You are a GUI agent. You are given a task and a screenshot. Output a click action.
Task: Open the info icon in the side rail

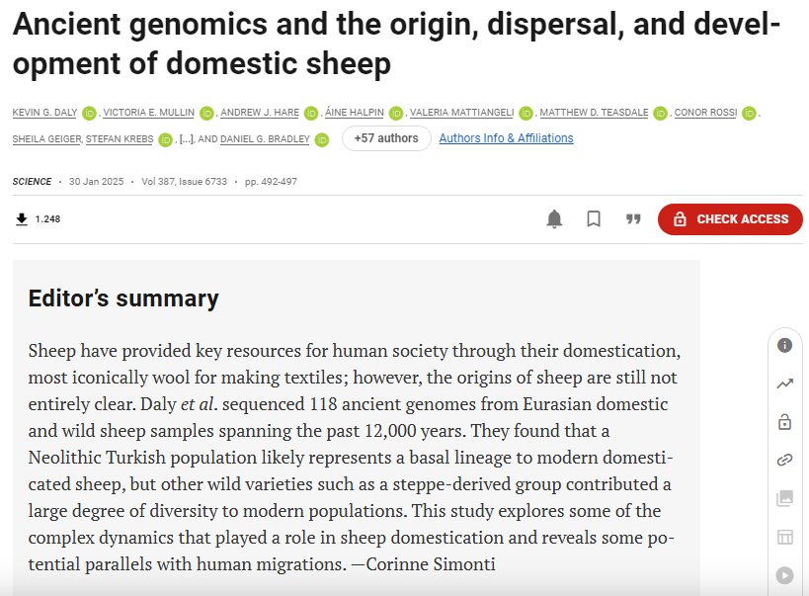pos(784,345)
